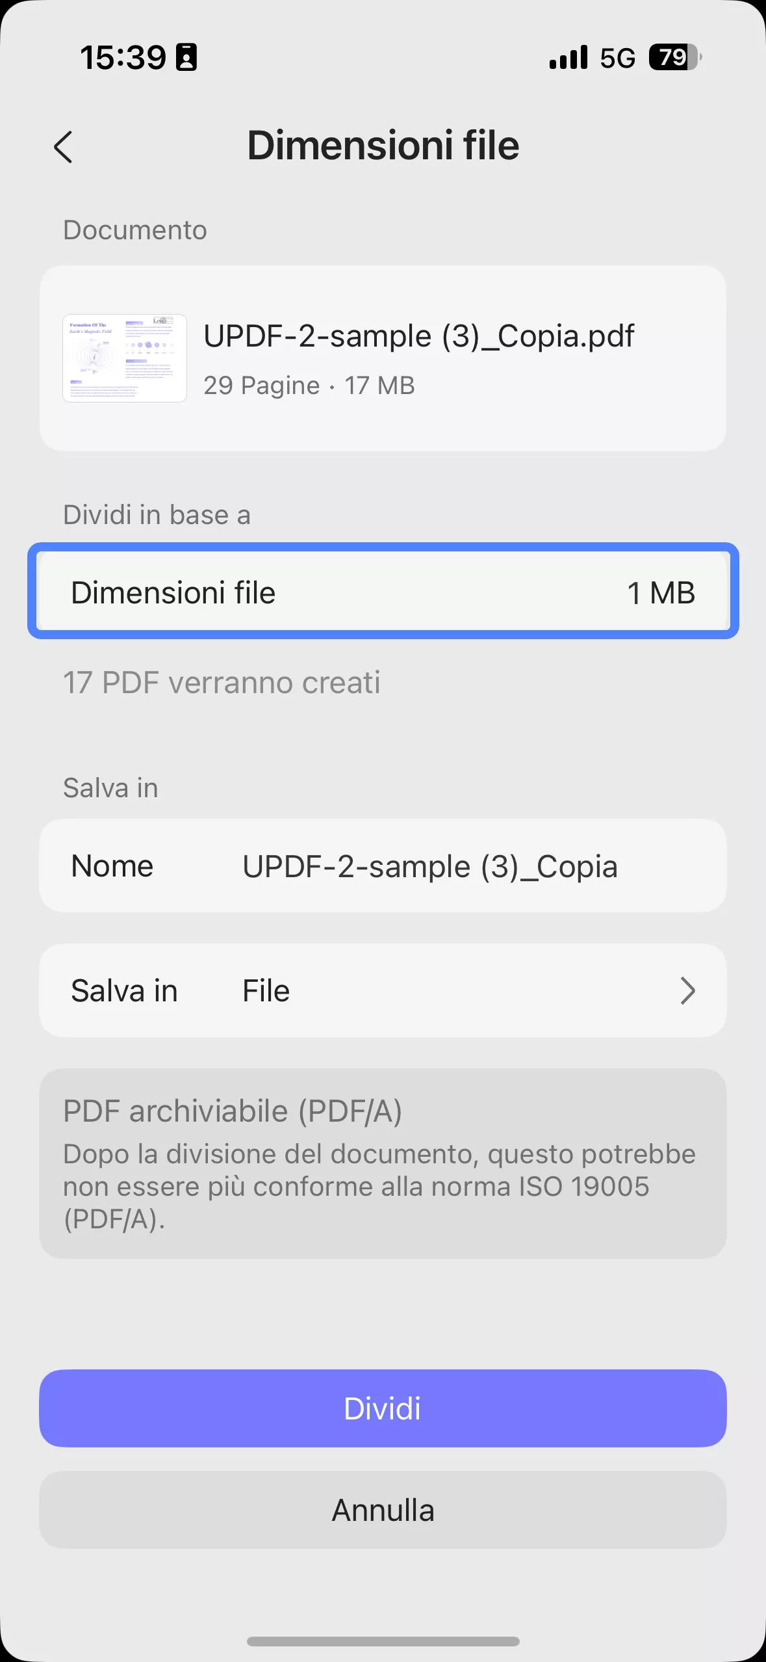The image size is (766, 1662).
Task: Tap the Salva in section header
Action: pyautogui.click(x=110, y=787)
